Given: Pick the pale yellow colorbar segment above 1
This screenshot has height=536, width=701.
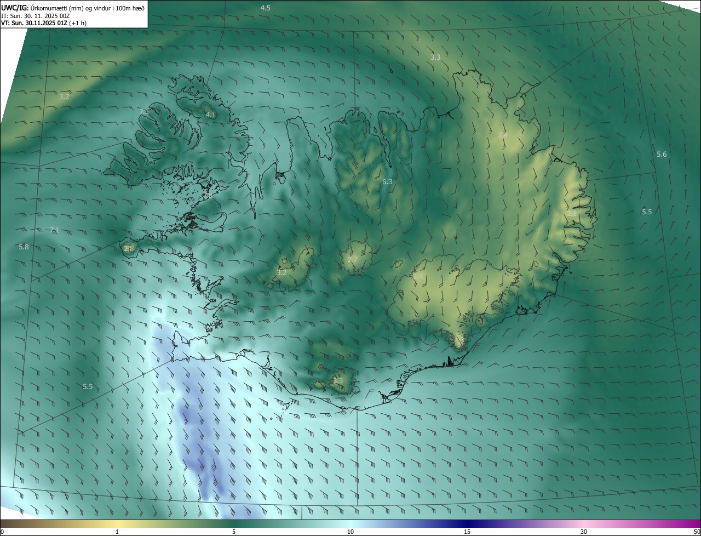Looking at the screenshot, I should (117, 523).
